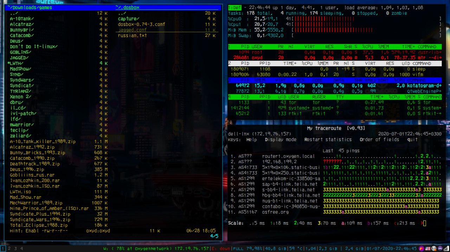Click the grey round tray icon with badge
Viewport: 450px width, 252px height.
434,248
